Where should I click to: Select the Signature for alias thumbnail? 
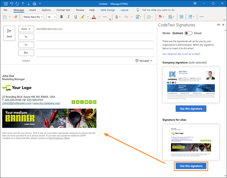(x=191, y=142)
